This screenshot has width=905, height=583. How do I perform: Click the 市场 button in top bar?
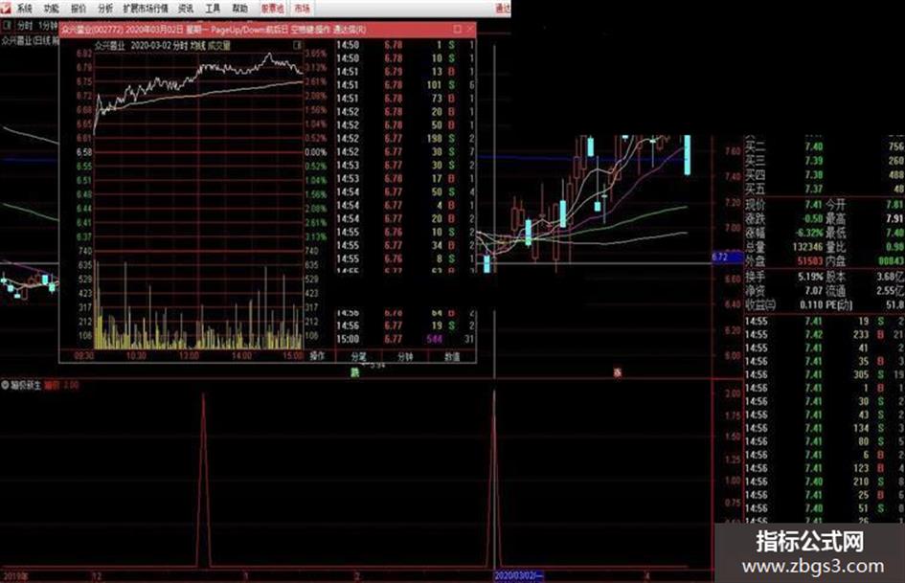302,8
